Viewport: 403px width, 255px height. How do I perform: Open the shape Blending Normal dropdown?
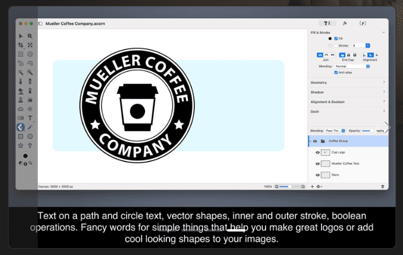tap(352, 66)
